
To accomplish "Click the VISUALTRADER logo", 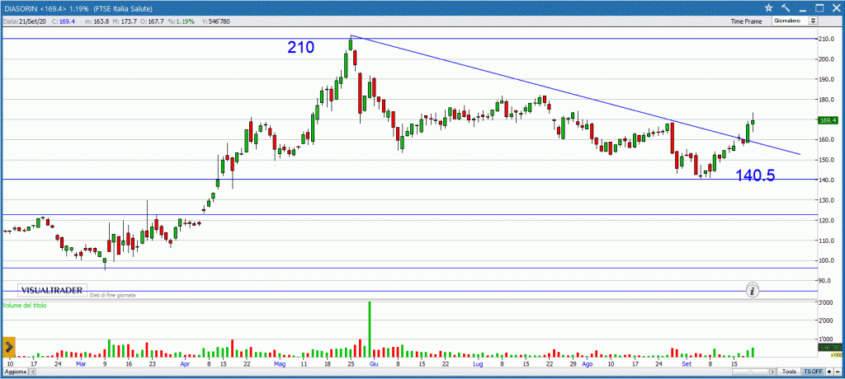I will tap(52, 290).
